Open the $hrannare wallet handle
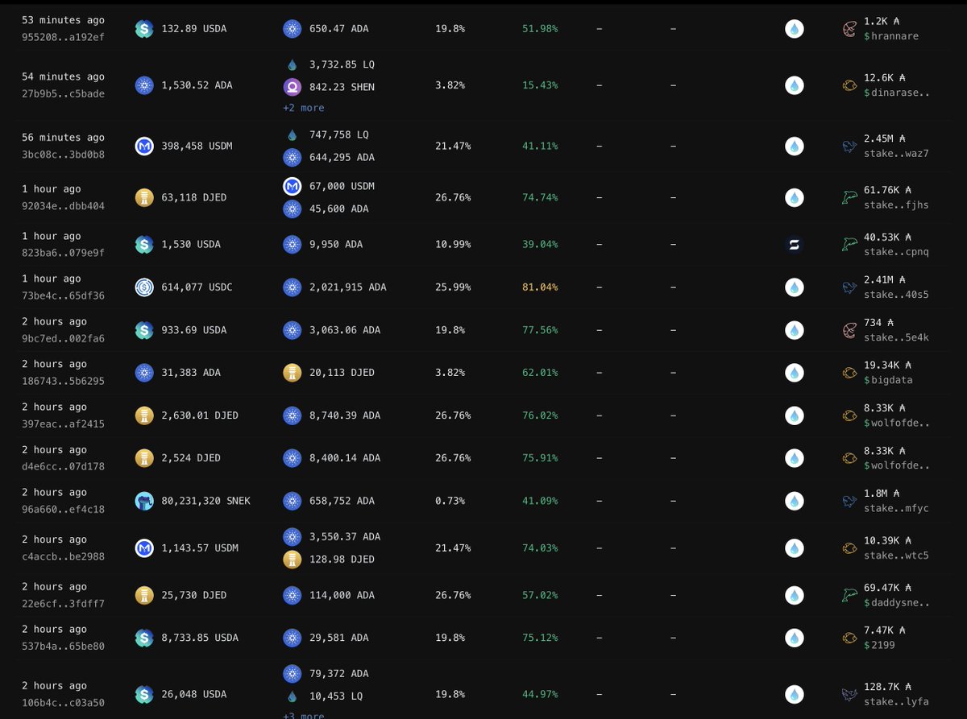 [x=890, y=37]
